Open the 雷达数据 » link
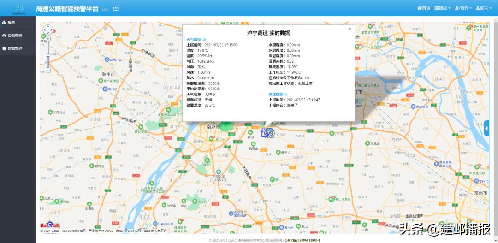Screen dimensions: 498x243 (278, 95)
